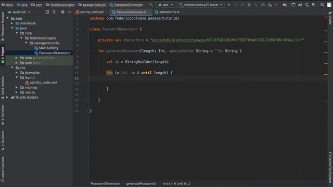The image size is (333, 187).
Task: Click the PasswordGenerator breadcrumb in navigation bar
Action: 126,5
